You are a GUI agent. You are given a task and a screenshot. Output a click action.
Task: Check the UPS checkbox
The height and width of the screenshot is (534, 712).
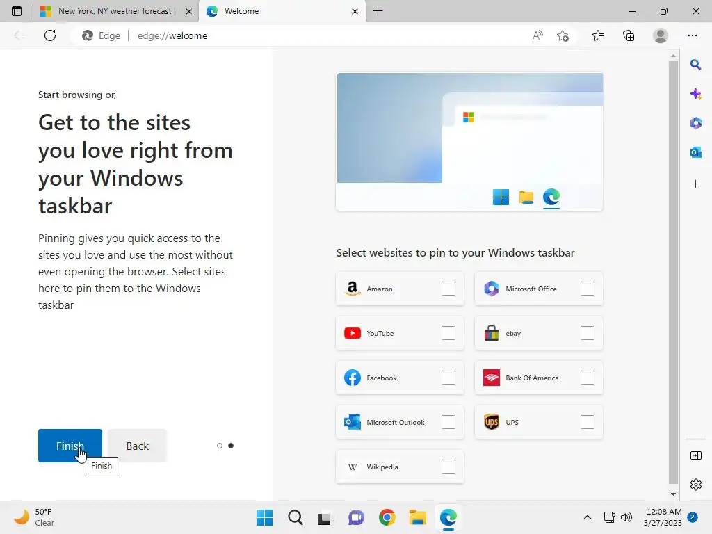[x=587, y=422]
